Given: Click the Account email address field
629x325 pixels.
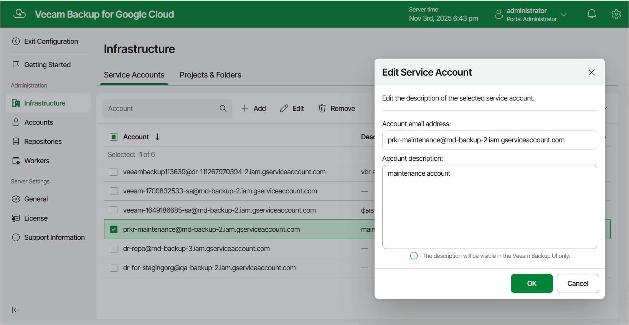Looking at the screenshot, I should tap(489, 140).
